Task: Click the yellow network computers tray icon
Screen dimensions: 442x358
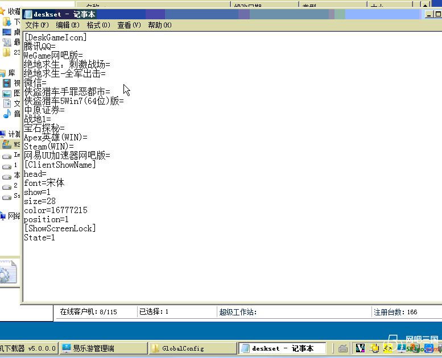Action: pos(374,348)
